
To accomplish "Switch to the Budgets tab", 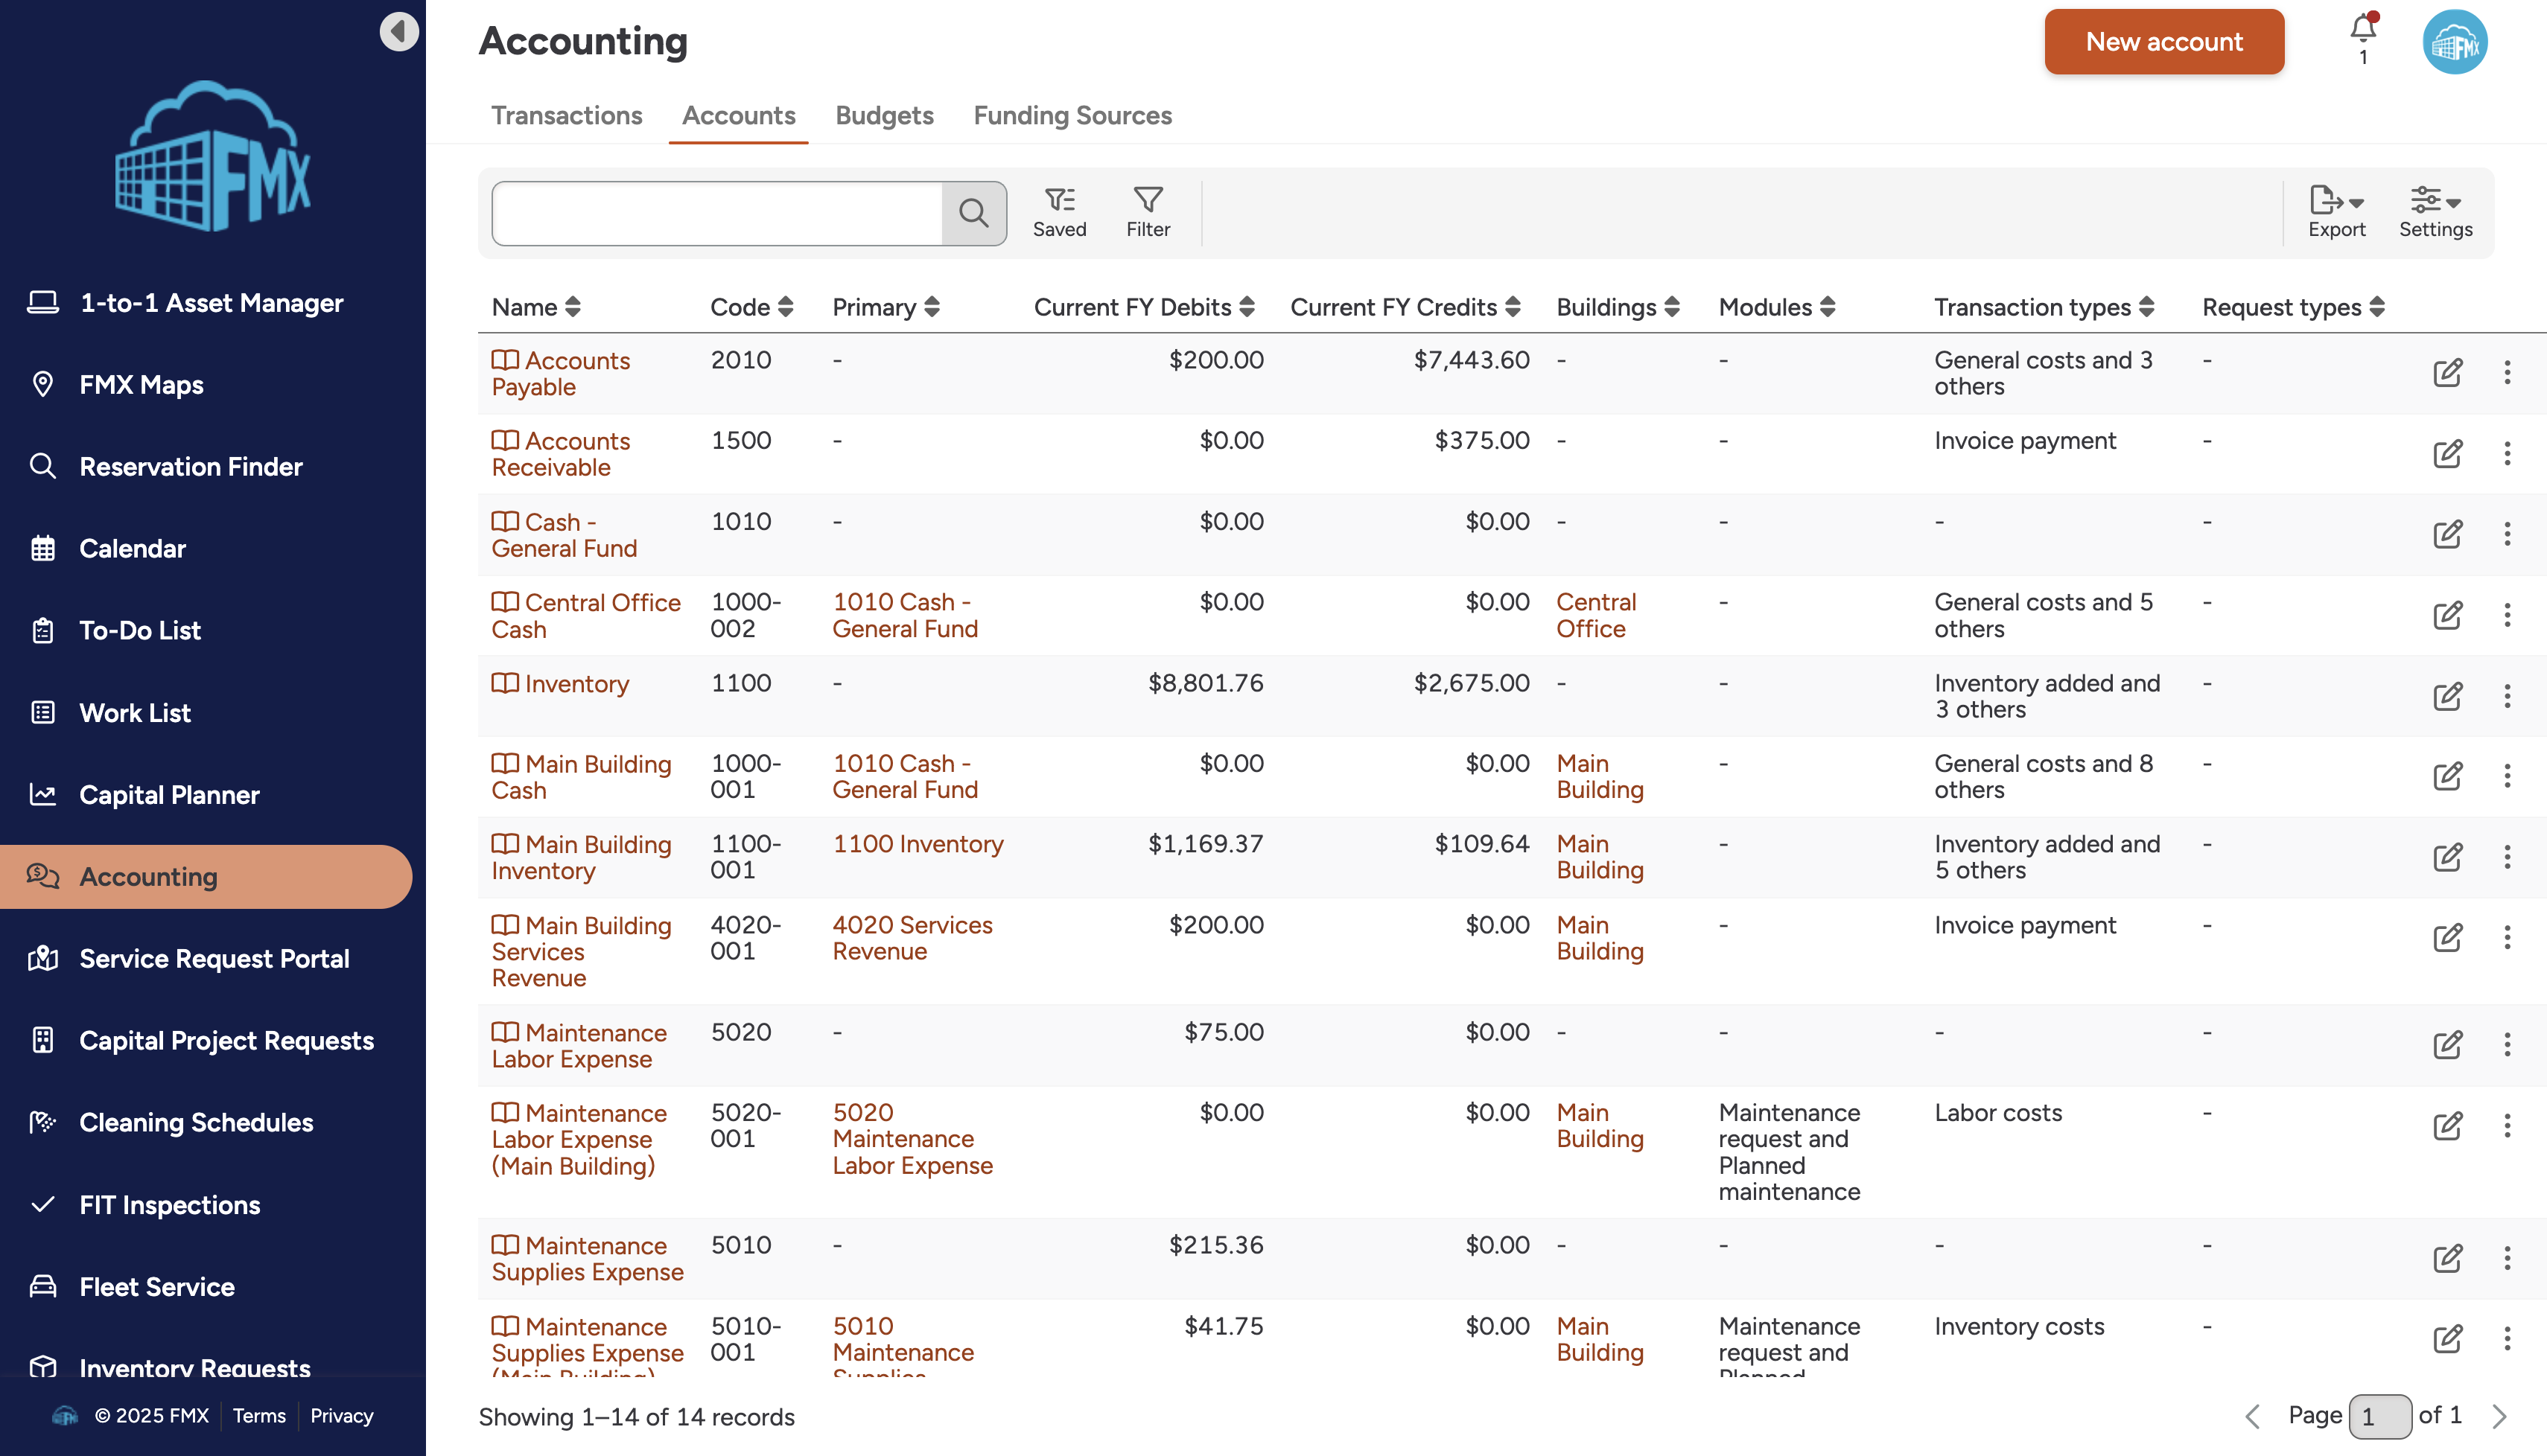I will pos(884,116).
